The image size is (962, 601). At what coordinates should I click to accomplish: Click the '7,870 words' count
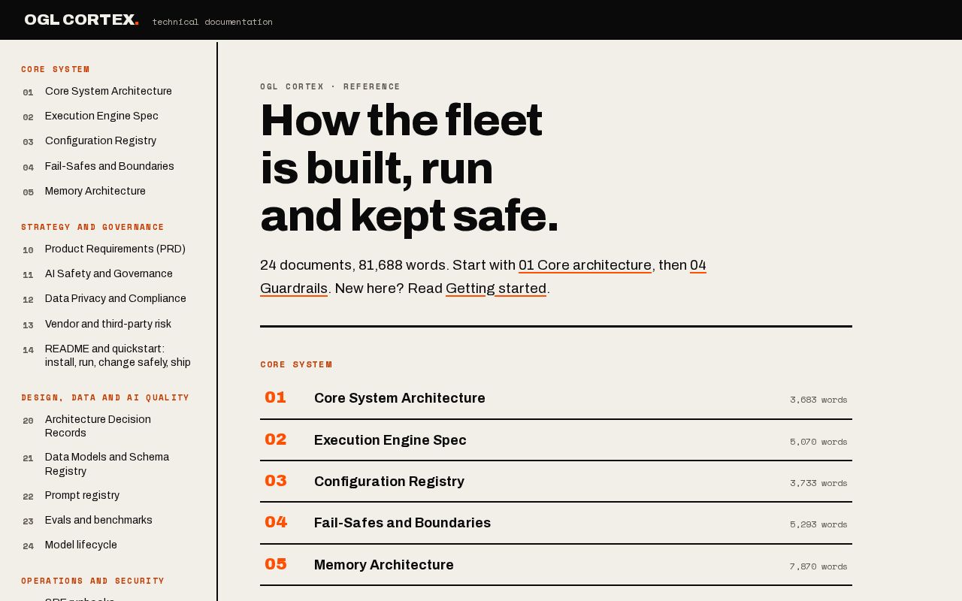point(818,566)
